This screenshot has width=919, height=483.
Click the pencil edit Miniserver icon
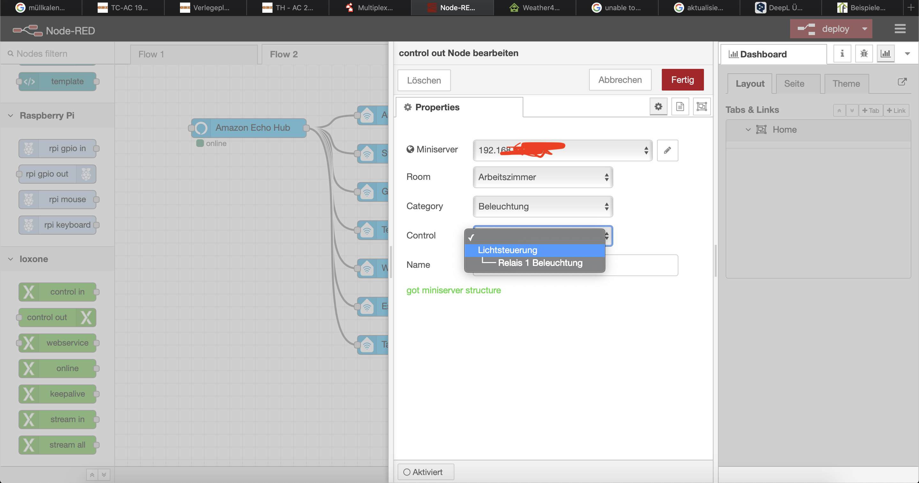pos(667,150)
